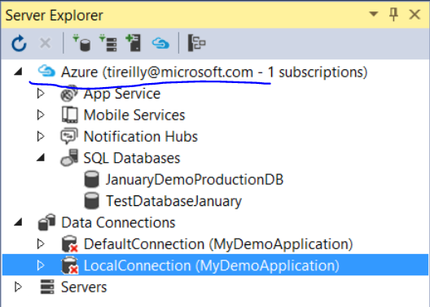Select the App Service label

tap(122, 94)
